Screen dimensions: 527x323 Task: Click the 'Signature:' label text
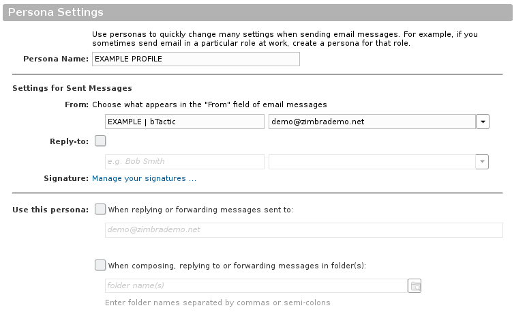pyautogui.click(x=66, y=178)
